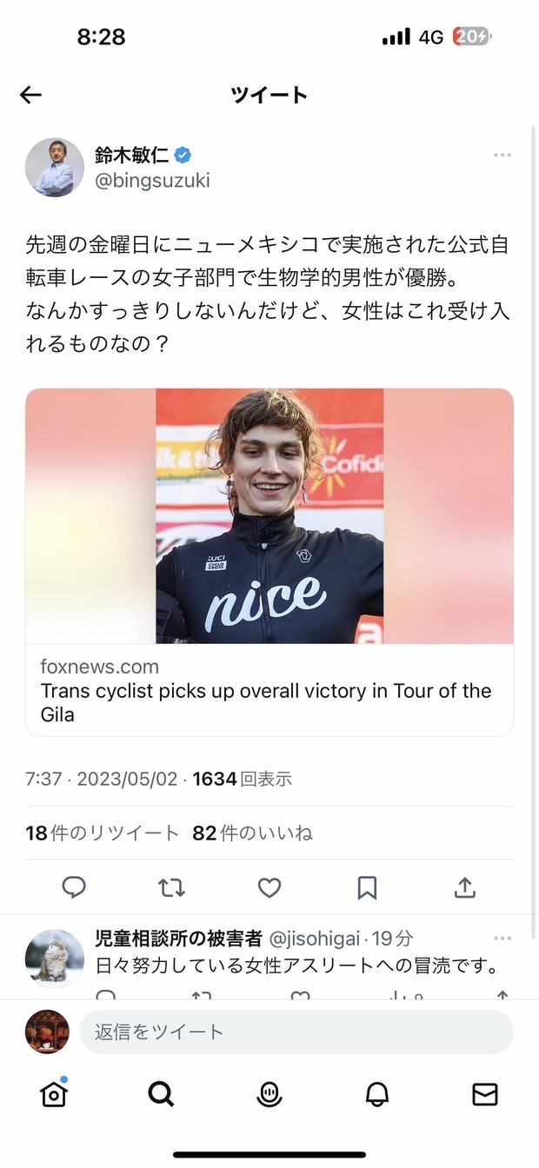Like the tweet with heart icon
539x1168 pixels.
269,886
